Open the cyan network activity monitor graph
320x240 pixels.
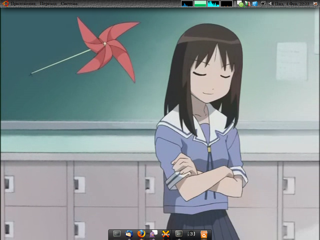tap(213, 4)
